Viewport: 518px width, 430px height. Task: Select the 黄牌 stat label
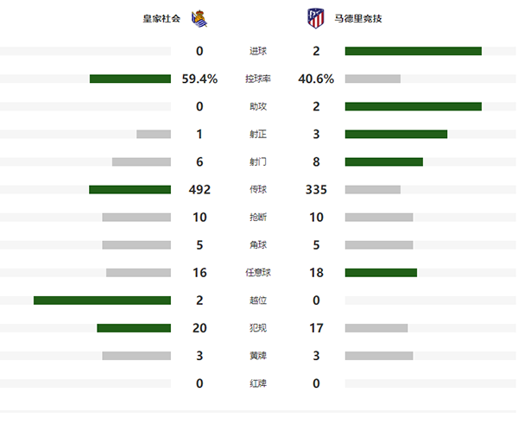(258, 355)
